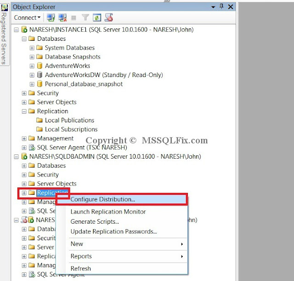Choose Generate Scripts... menu item

pyautogui.click(x=122, y=222)
